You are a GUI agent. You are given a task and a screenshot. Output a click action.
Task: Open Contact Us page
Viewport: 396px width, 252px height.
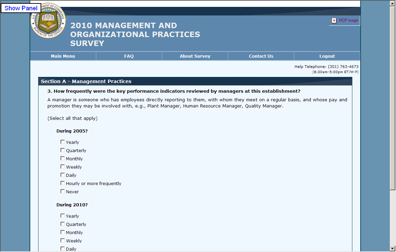click(x=261, y=56)
